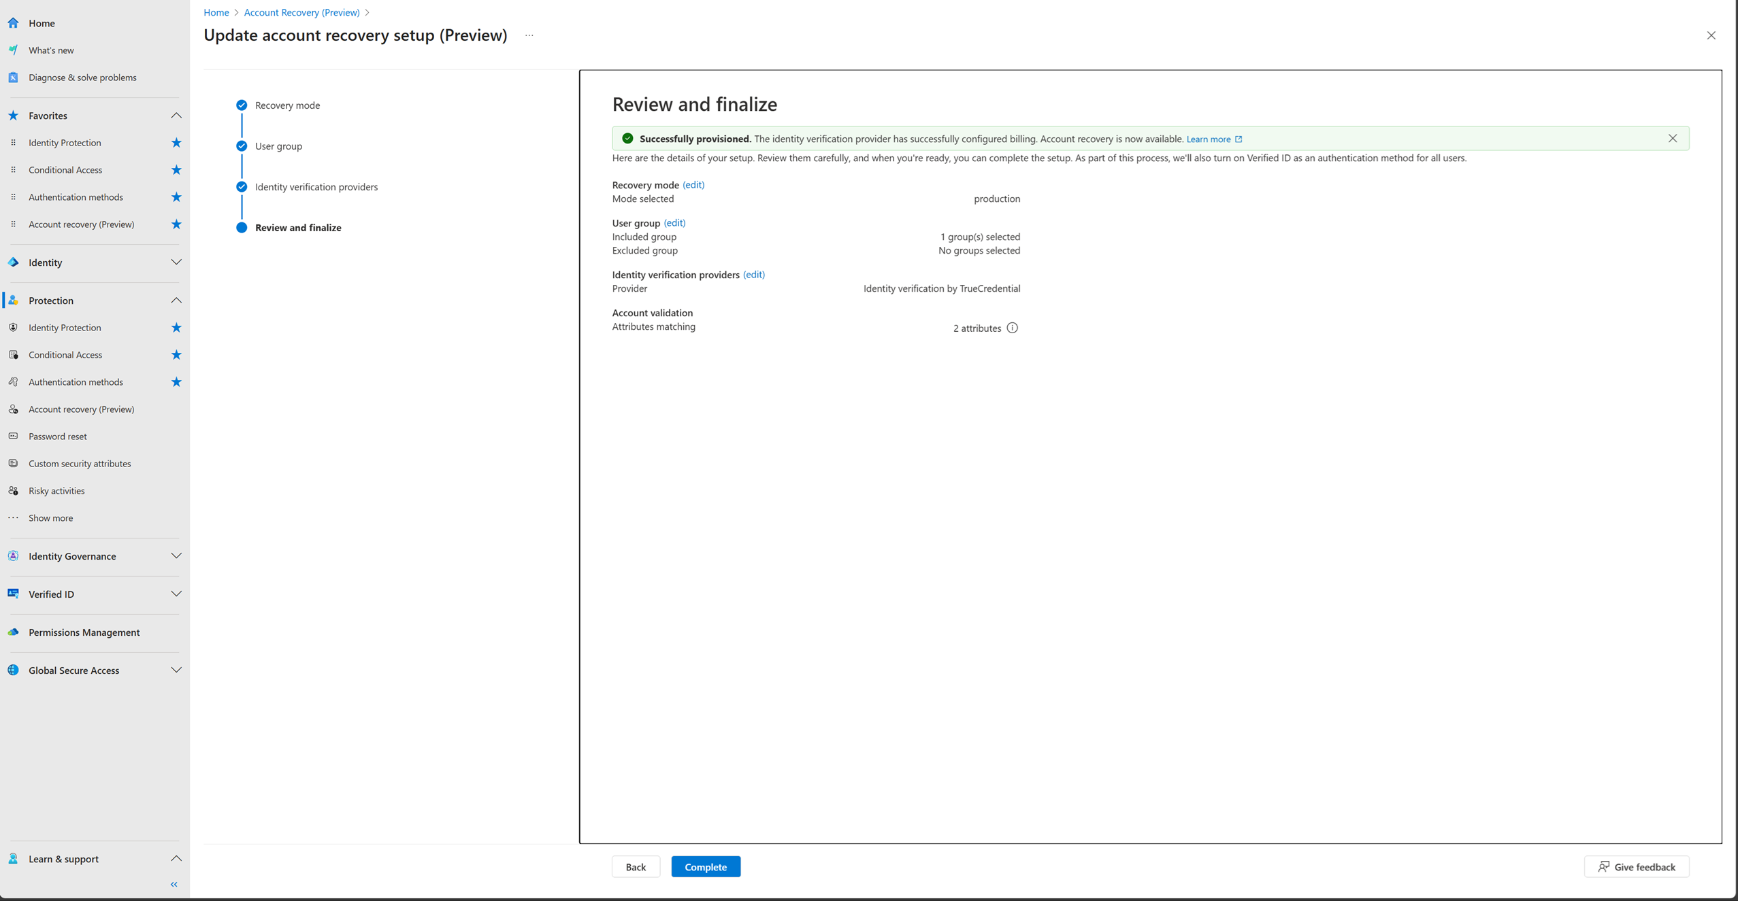The image size is (1738, 901).
Task: Click the Permissions Management cloud icon
Action: click(14, 632)
